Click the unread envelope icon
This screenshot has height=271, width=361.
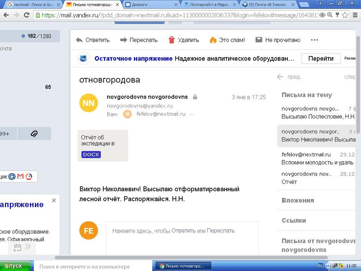click(258, 40)
